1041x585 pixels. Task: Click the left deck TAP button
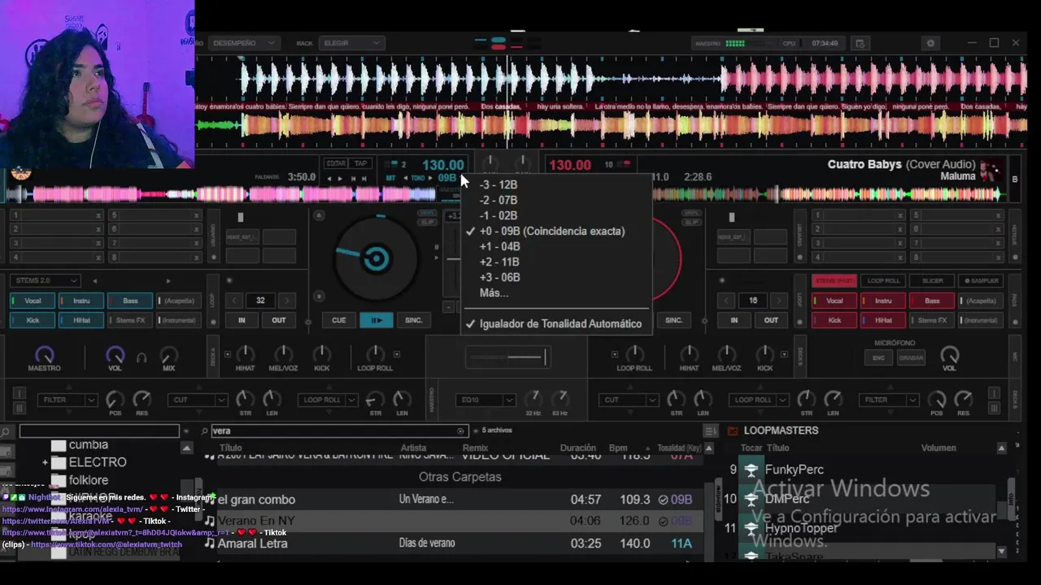[360, 163]
